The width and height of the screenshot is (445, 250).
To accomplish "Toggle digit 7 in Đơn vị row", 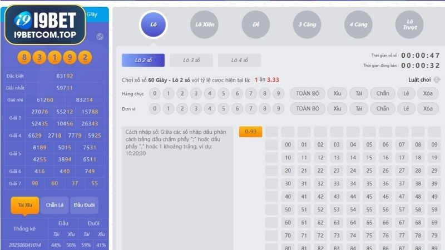I will (x=250, y=108).
